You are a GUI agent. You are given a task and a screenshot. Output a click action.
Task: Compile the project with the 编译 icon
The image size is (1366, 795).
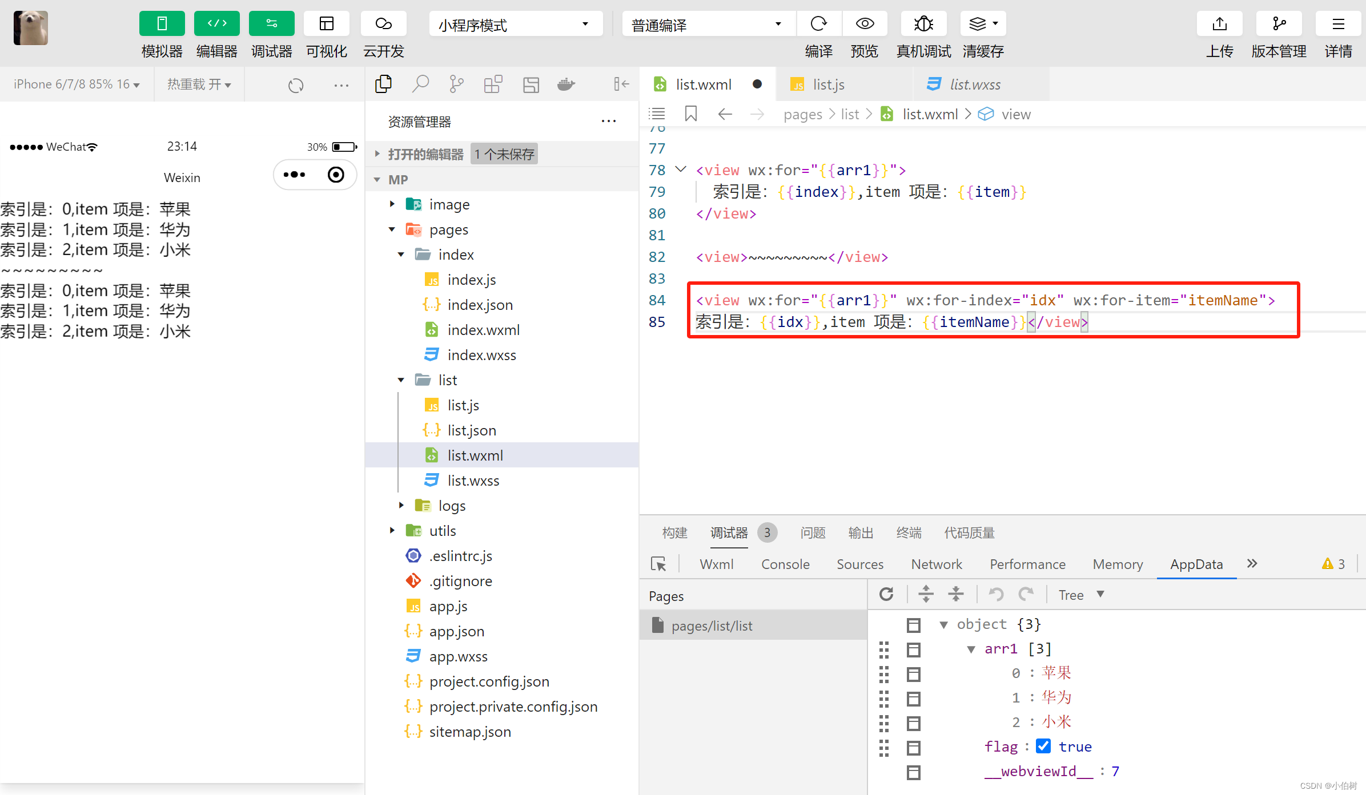coord(819,23)
